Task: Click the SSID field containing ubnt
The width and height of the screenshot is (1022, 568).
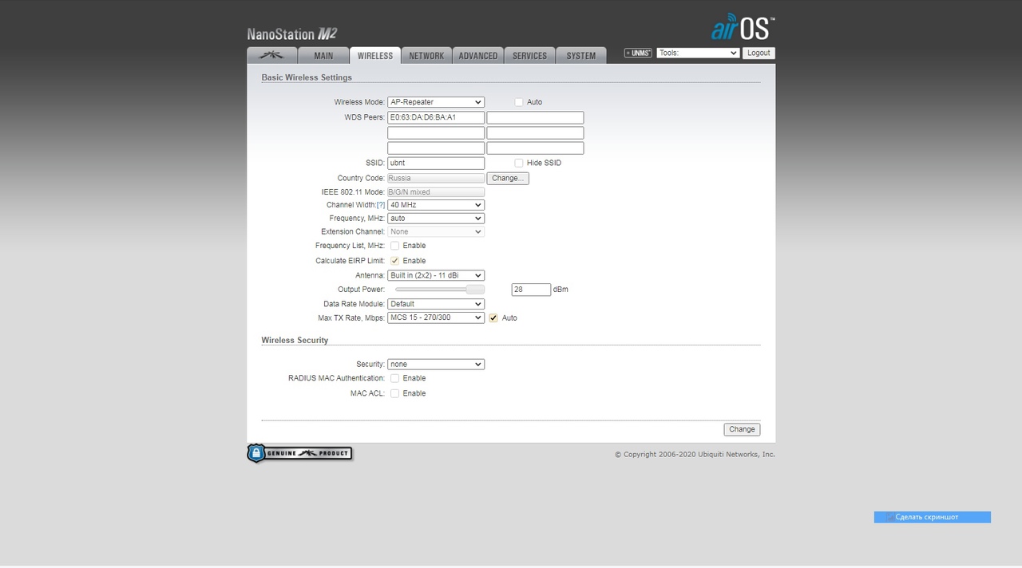Action: coord(436,163)
